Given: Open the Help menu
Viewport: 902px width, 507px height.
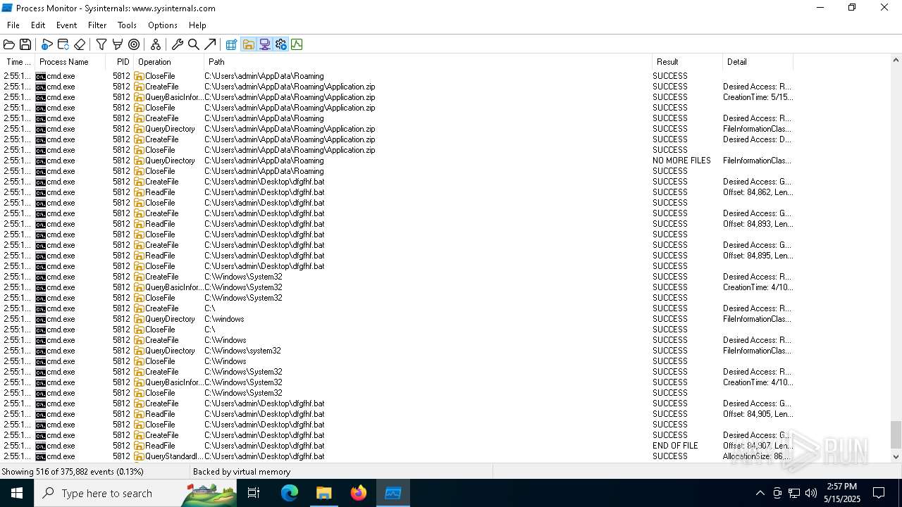Looking at the screenshot, I should coord(197,25).
